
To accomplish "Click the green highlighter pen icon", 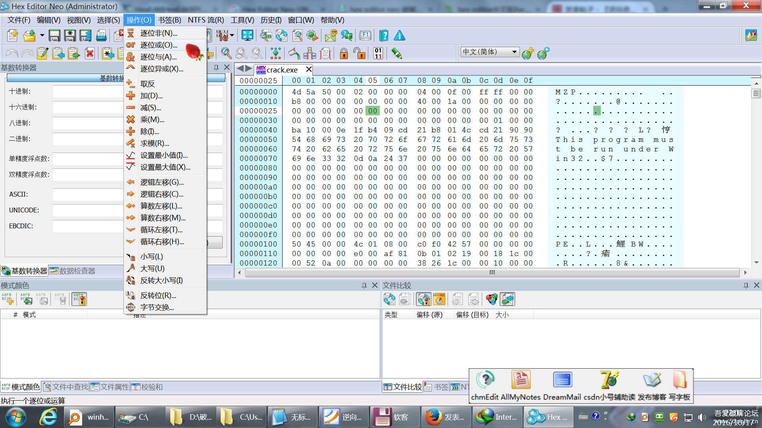I will [x=396, y=53].
